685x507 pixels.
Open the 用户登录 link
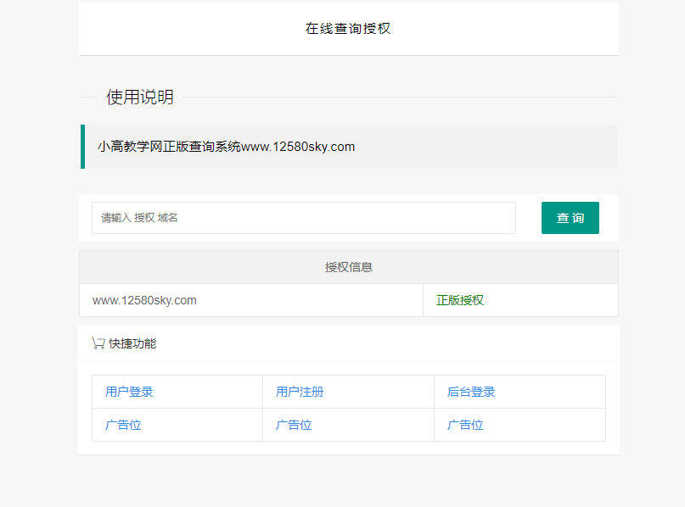(129, 392)
